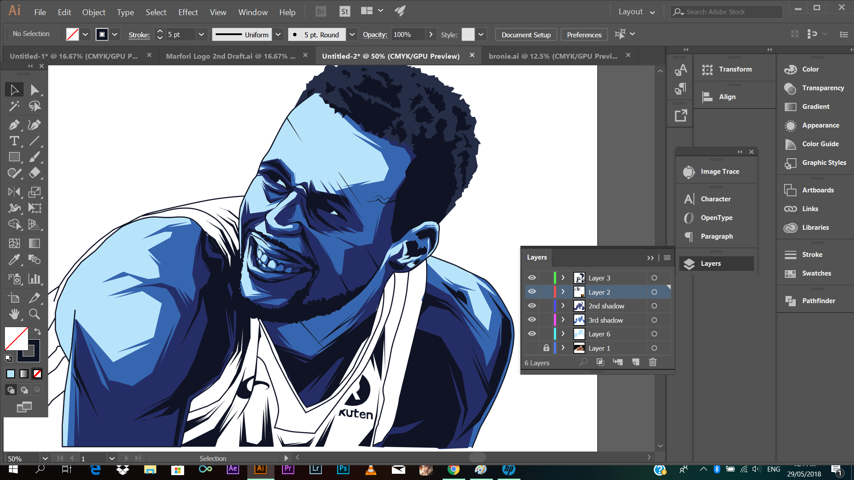Select the Scale tool
The height and width of the screenshot is (480, 854).
(x=35, y=192)
